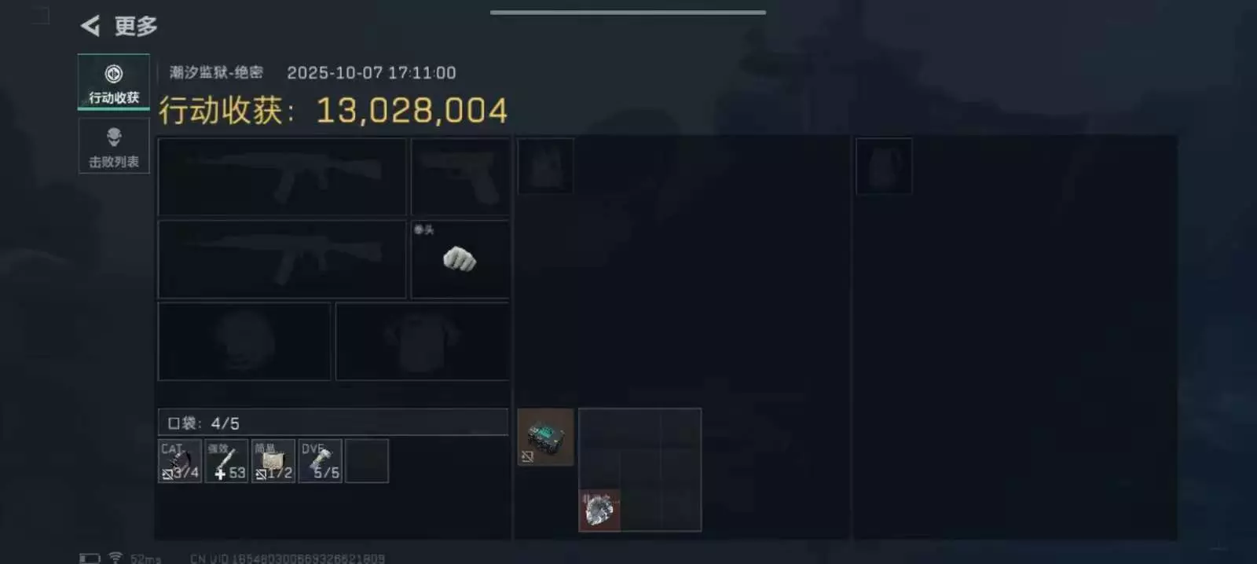This screenshot has height=564, width=1257.
Task: Click the empty fifth pocket slot
Action: click(x=367, y=461)
